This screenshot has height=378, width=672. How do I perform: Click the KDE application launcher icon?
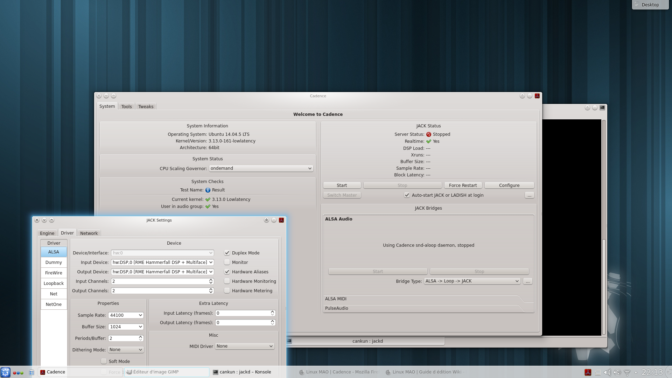(5, 372)
